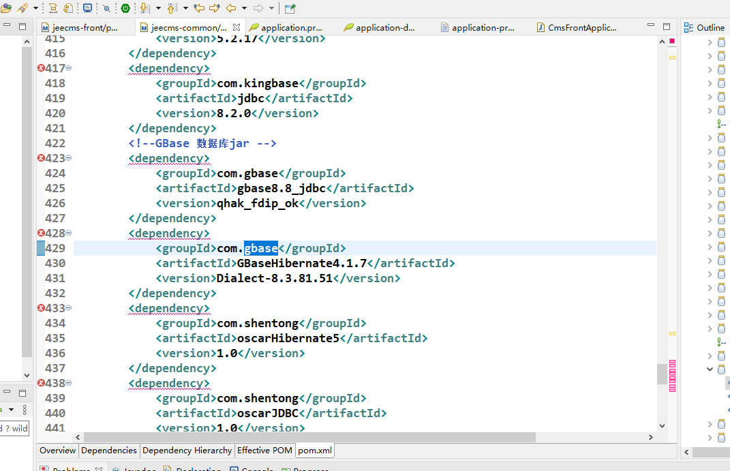Toggle the fold marker at line 433
The height and width of the screenshot is (471, 730).
pos(69,308)
